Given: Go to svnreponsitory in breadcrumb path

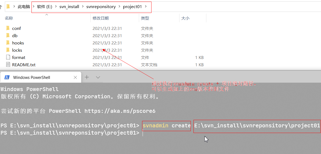Looking at the screenshot, I should coord(101,7).
